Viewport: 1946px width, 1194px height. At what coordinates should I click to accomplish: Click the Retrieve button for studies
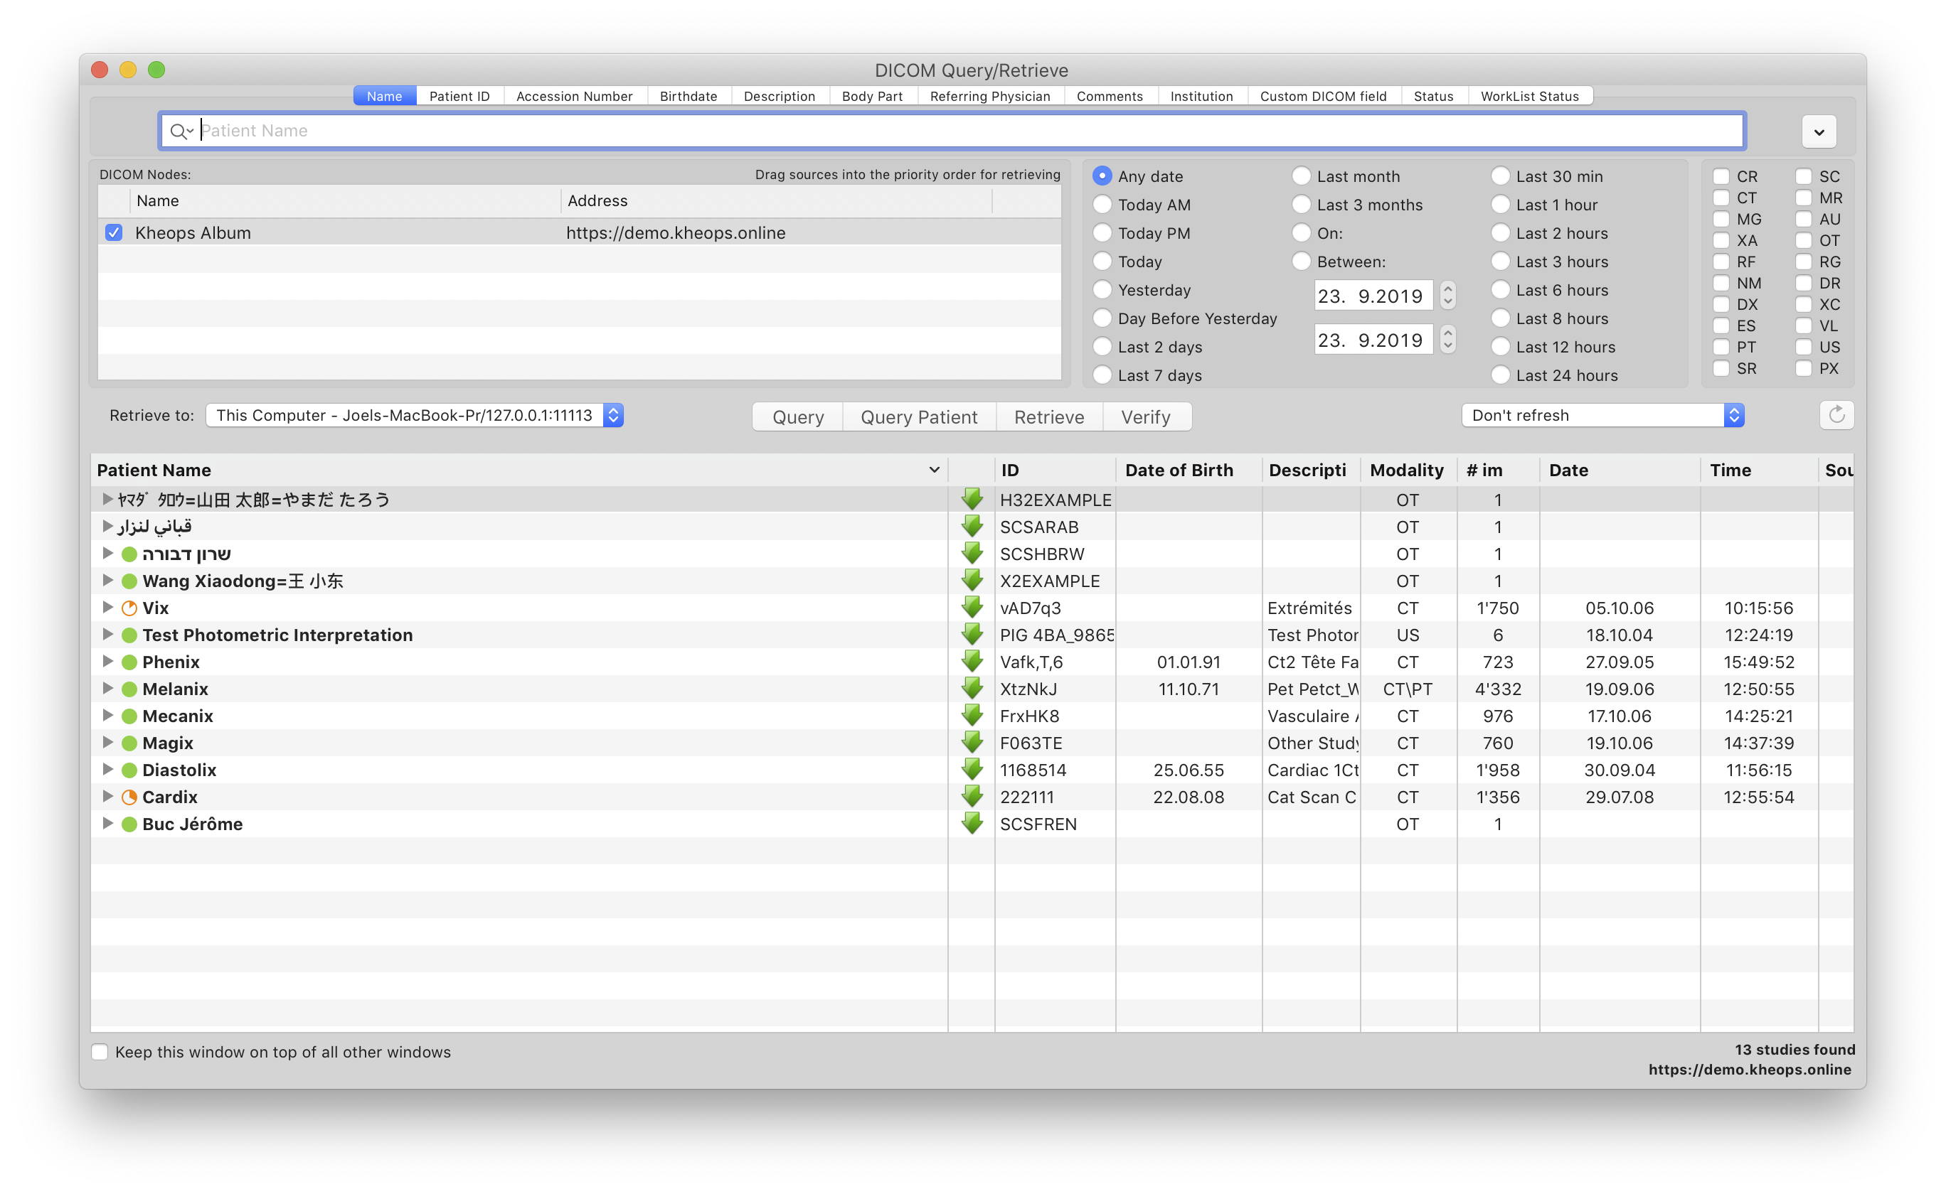point(1047,416)
